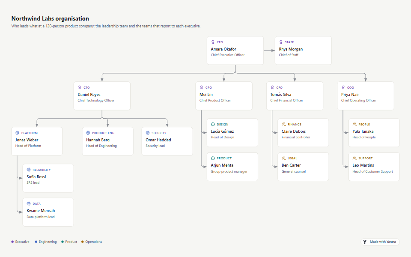Click the General counsel subtitle
The image size is (411, 257).
pos(294,171)
